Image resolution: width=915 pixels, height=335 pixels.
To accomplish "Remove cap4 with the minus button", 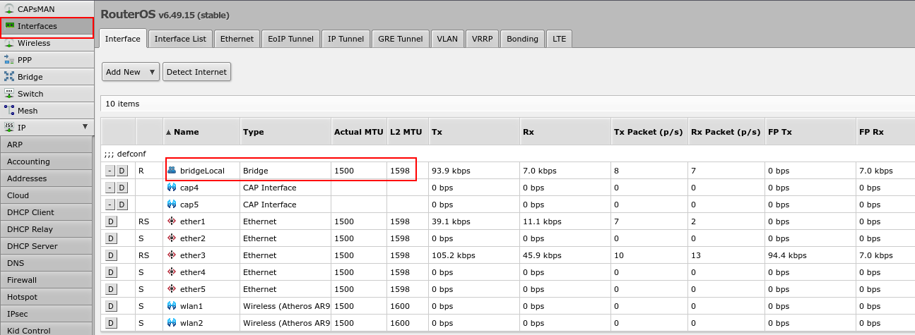I will click(110, 188).
